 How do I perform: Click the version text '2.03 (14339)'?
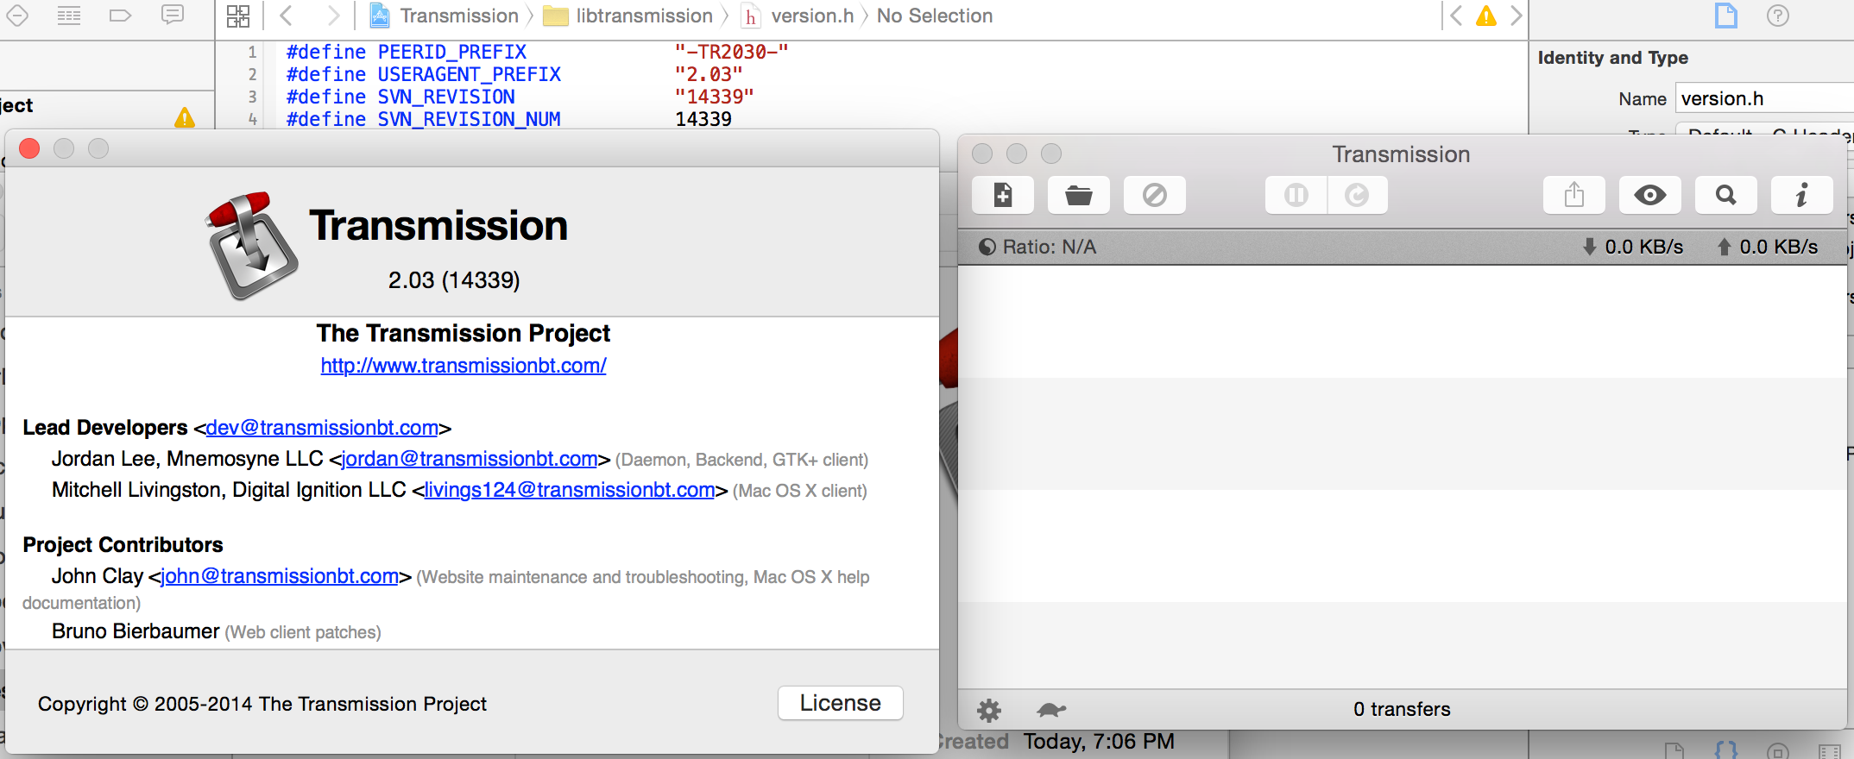pyautogui.click(x=454, y=280)
